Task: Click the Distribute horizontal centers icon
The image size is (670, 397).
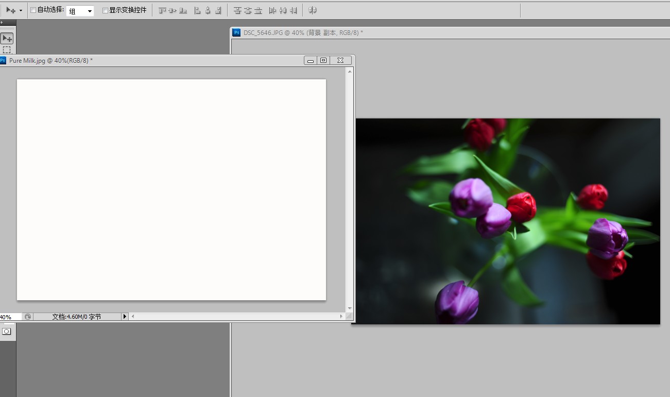Action: coord(283,10)
